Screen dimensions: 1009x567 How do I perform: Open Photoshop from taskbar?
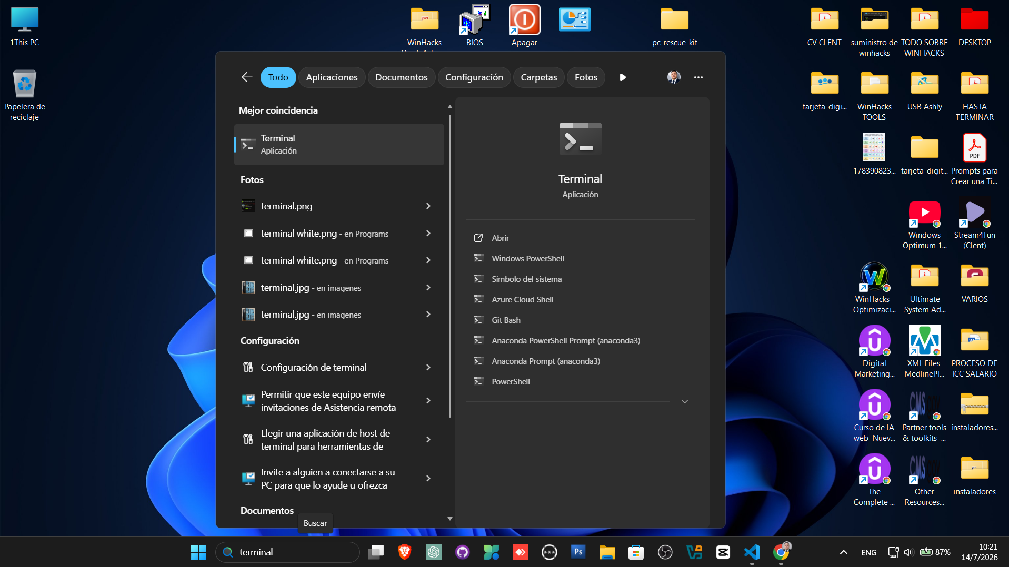[x=578, y=552]
